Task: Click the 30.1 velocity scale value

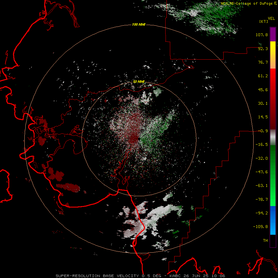Action: tap(263, 103)
